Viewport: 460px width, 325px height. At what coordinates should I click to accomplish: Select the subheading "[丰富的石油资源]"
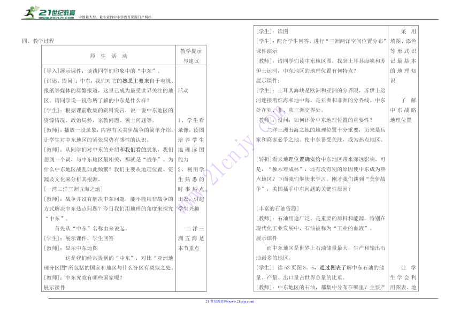pos(278,209)
